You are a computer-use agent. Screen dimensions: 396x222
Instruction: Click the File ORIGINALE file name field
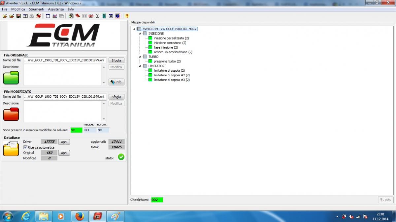65,60
